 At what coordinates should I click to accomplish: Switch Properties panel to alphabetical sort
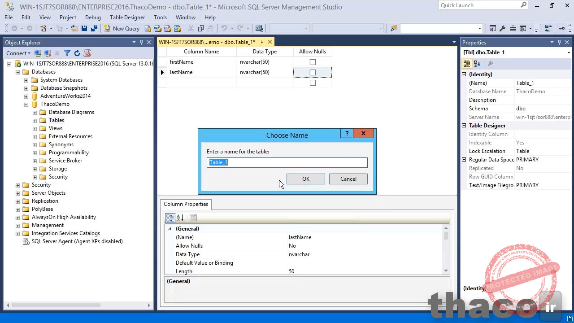click(x=476, y=63)
